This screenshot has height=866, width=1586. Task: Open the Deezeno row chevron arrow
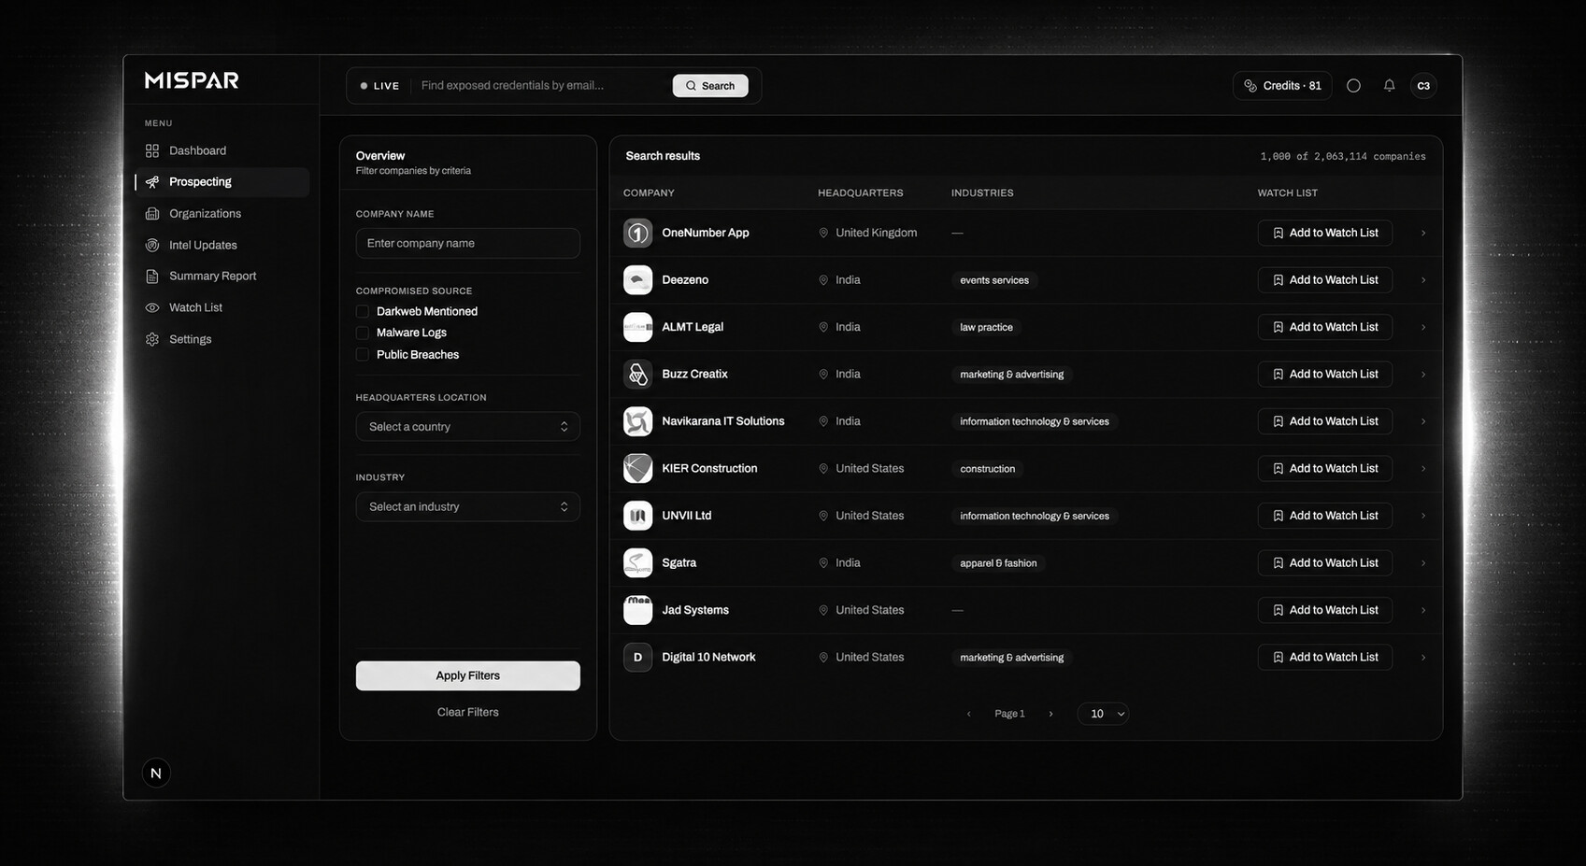point(1423,280)
